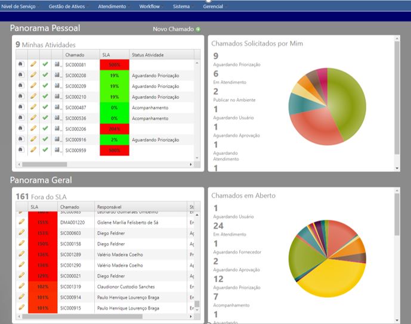Screen dimensions: 411x324
Task: Click the pencil icon for SIC001319
Action: [21, 286]
